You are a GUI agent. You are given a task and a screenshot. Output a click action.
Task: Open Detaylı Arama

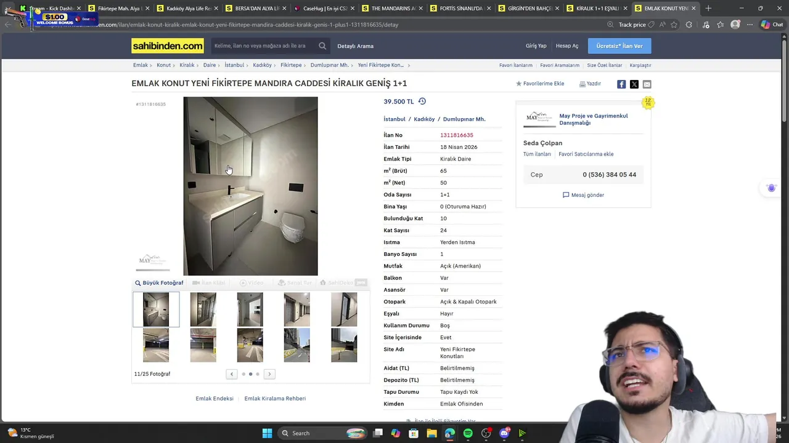pyautogui.click(x=355, y=46)
